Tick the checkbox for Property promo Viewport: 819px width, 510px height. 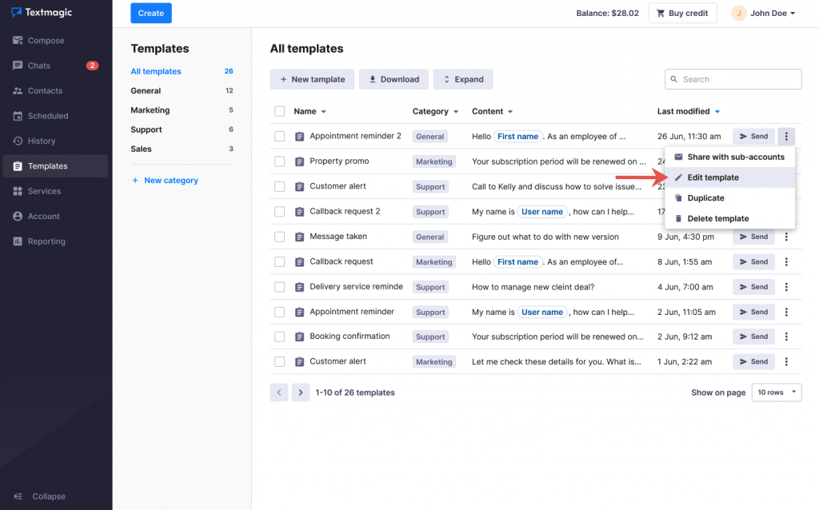point(279,161)
